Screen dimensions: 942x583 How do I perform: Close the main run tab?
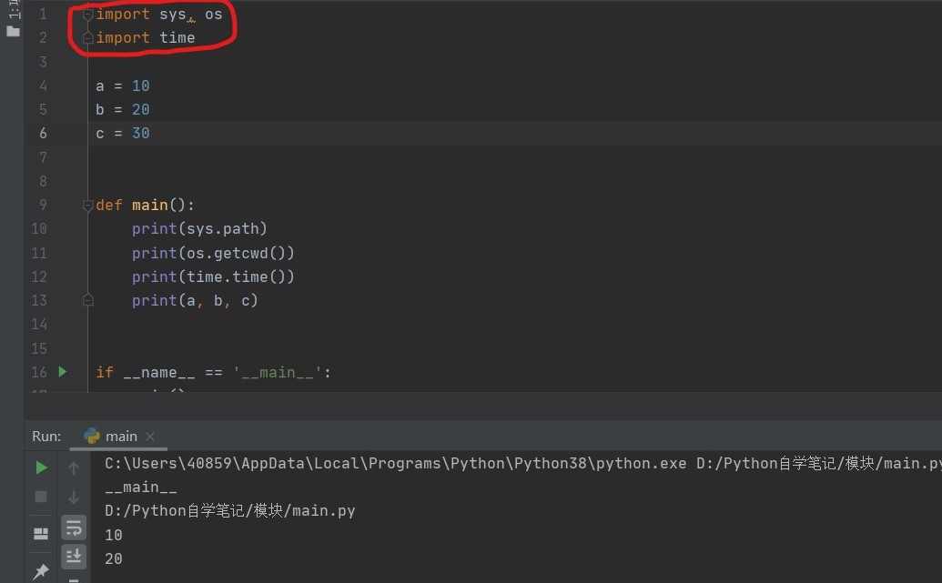coord(150,437)
